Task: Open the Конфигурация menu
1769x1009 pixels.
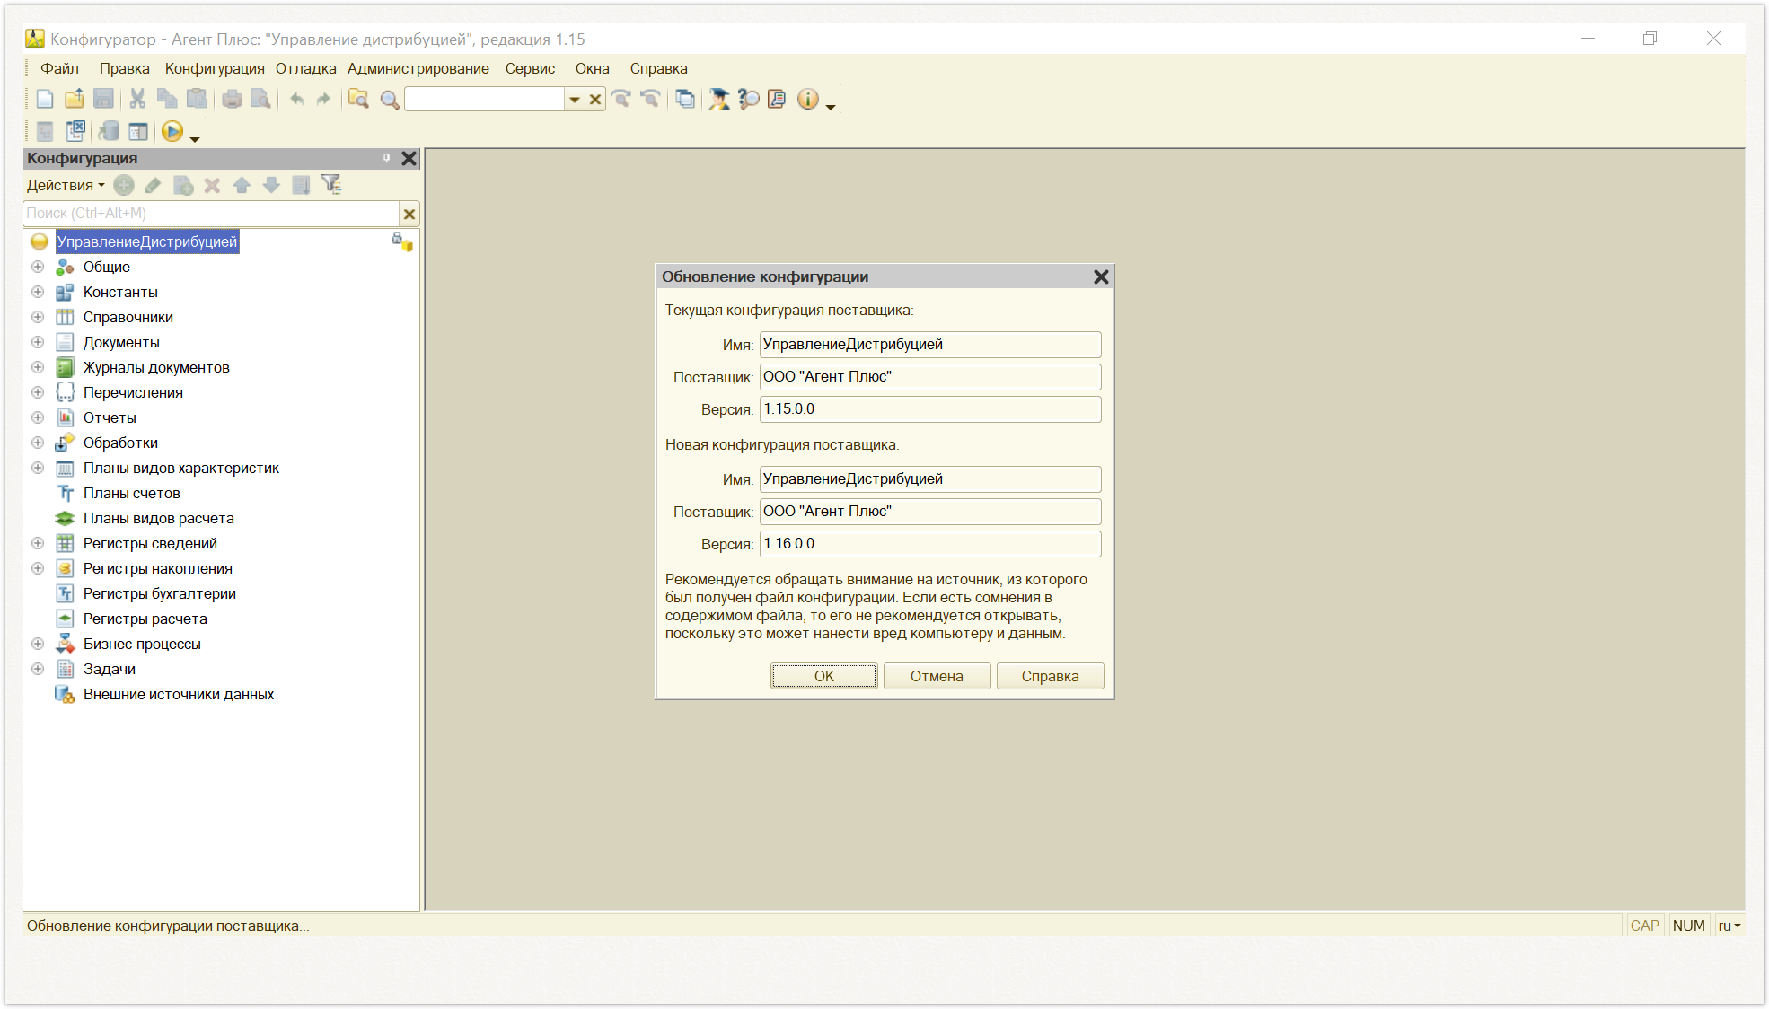Action: 215,68
